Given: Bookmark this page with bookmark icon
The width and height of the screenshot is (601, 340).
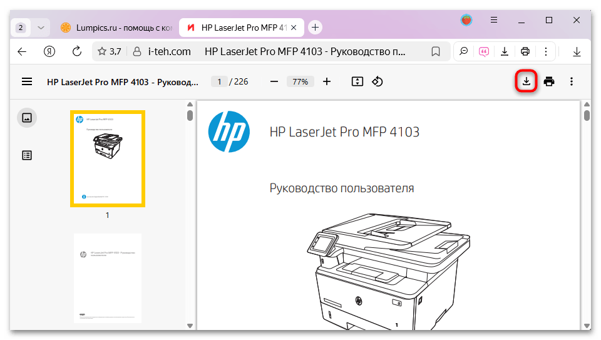Looking at the screenshot, I should [x=436, y=51].
